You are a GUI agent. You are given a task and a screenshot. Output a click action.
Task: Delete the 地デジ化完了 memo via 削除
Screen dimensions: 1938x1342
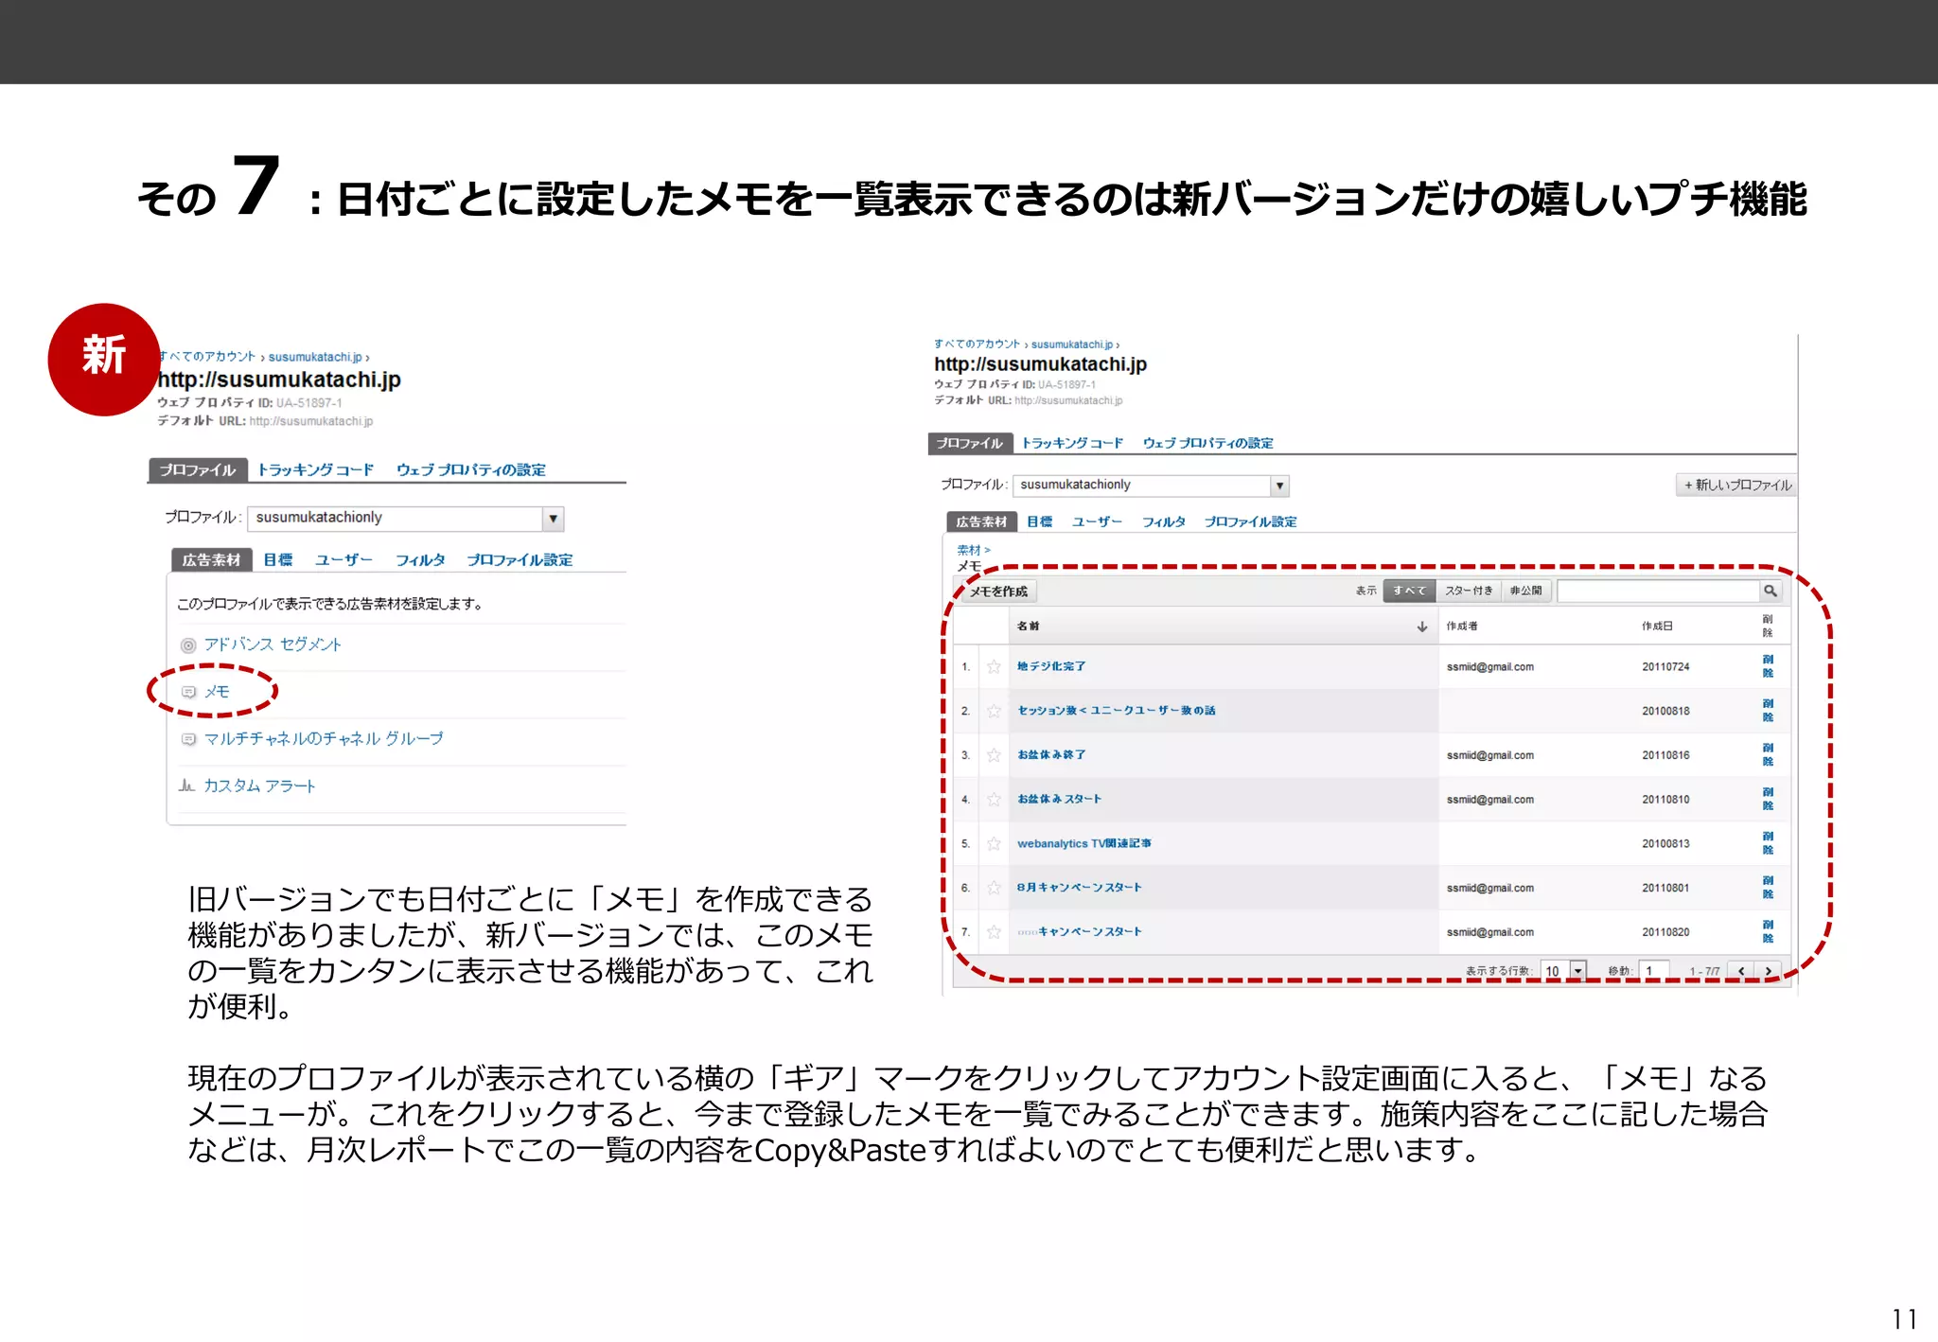coord(1768,666)
